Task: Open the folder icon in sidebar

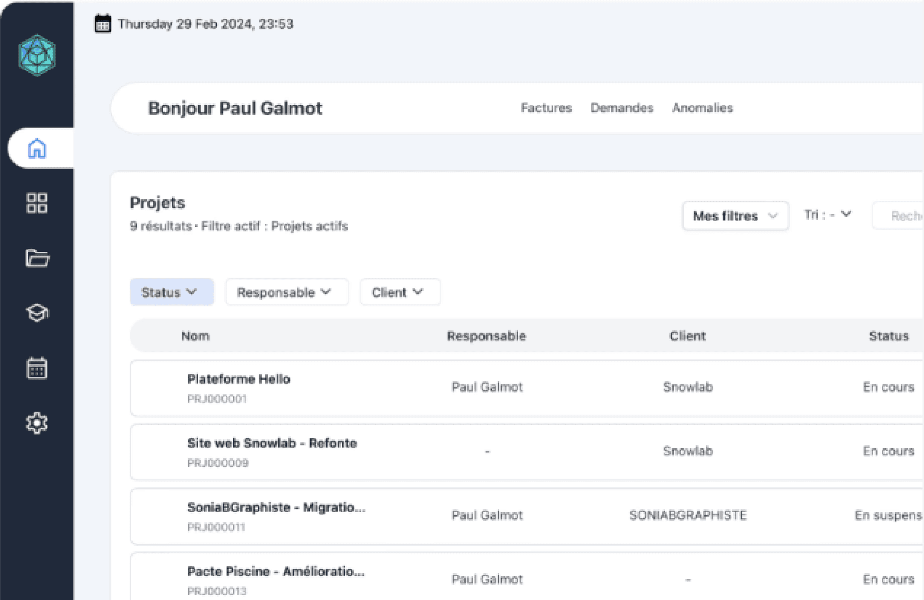Action: 37,258
